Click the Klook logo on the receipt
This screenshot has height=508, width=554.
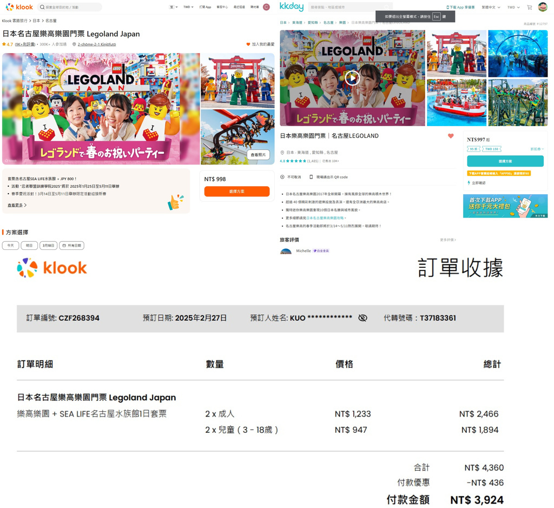[51, 268]
